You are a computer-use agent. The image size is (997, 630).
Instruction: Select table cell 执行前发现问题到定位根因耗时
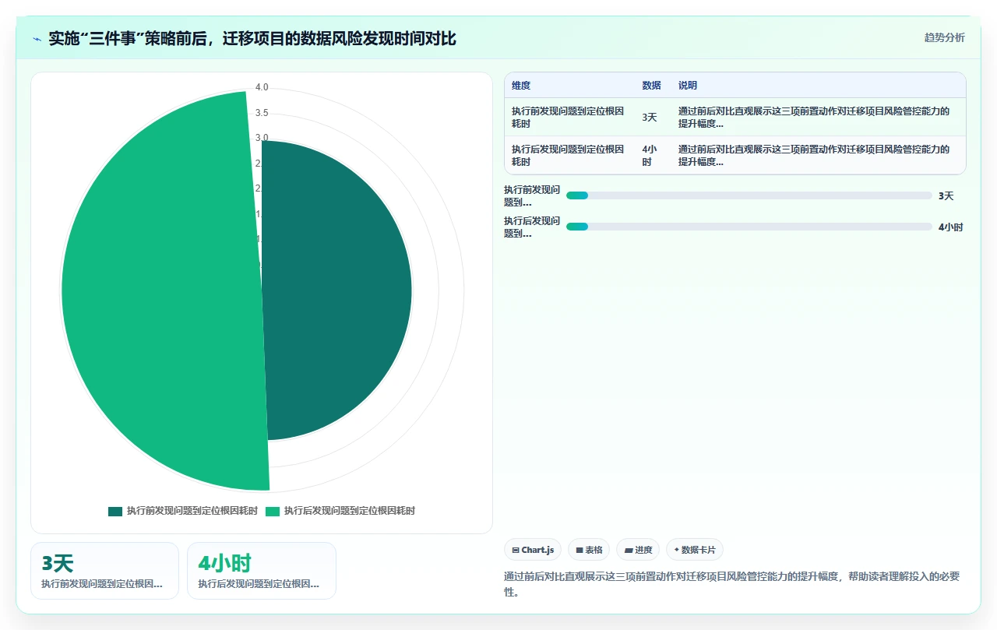pyautogui.click(x=569, y=117)
